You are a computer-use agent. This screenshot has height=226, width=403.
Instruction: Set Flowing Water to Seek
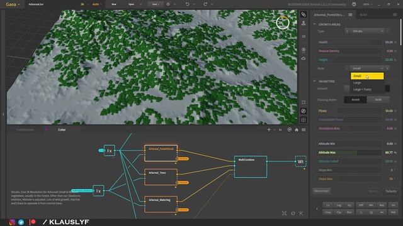[x=378, y=100]
